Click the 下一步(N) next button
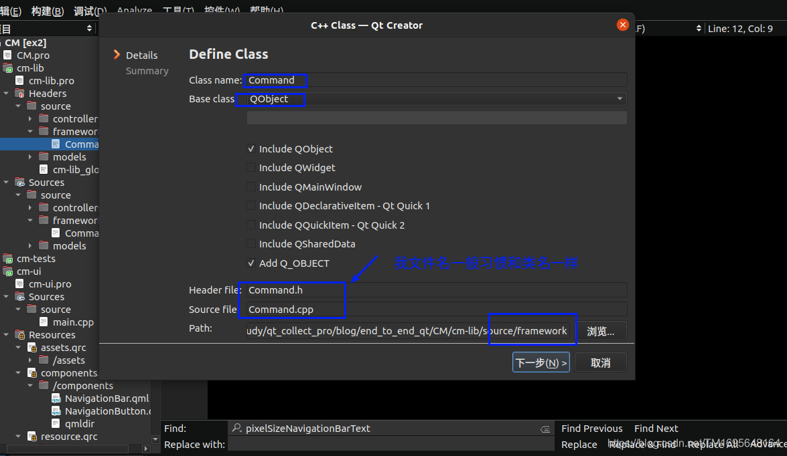The width and height of the screenshot is (787, 456). (541, 362)
